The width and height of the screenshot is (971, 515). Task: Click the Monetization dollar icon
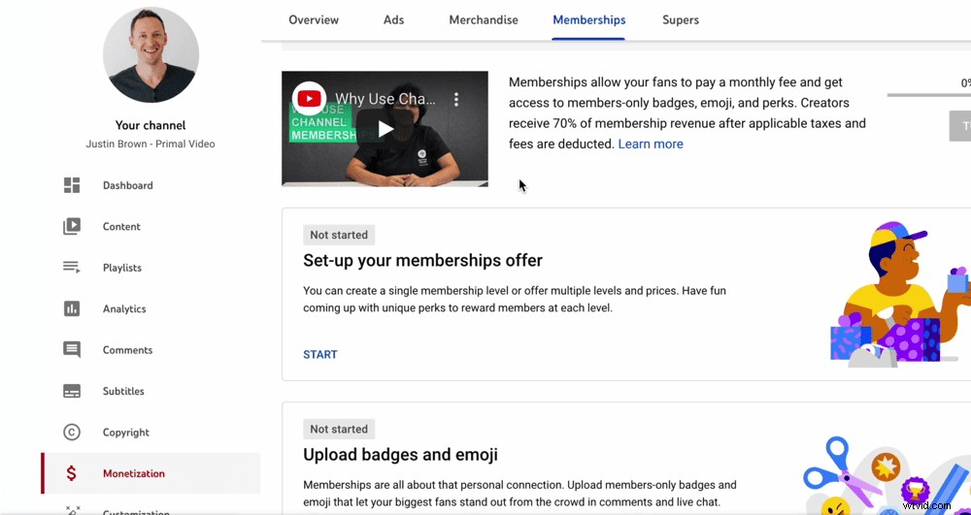coord(71,473)
